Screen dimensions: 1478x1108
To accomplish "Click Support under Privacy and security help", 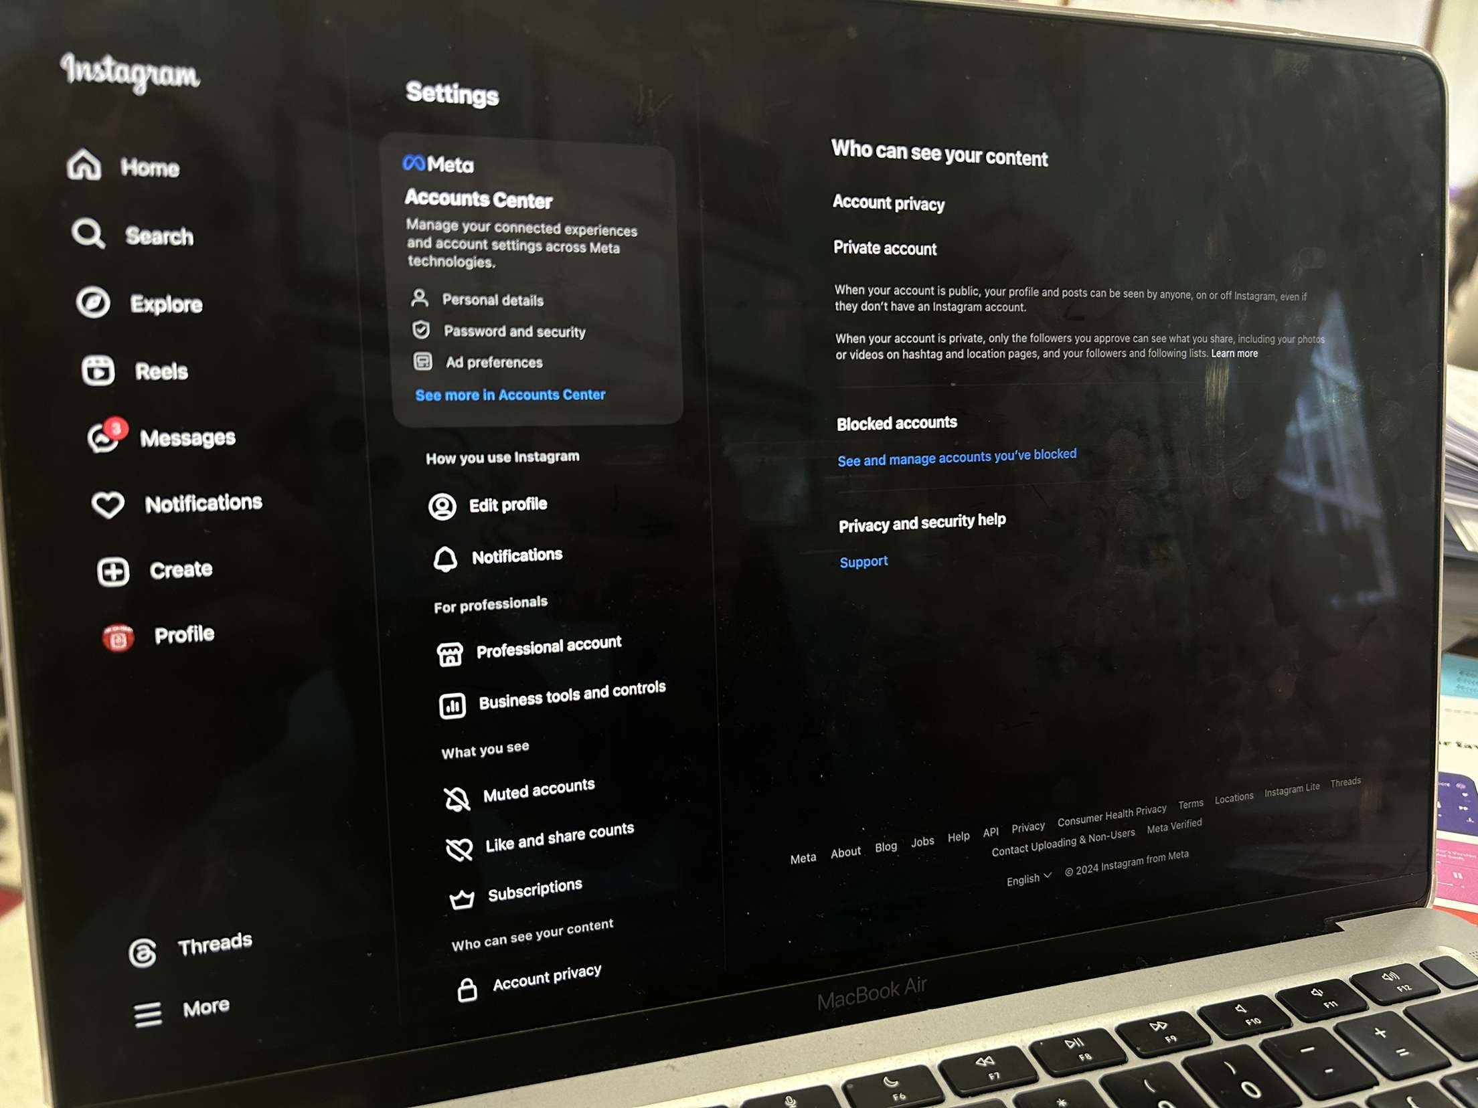I will (861, 561).
